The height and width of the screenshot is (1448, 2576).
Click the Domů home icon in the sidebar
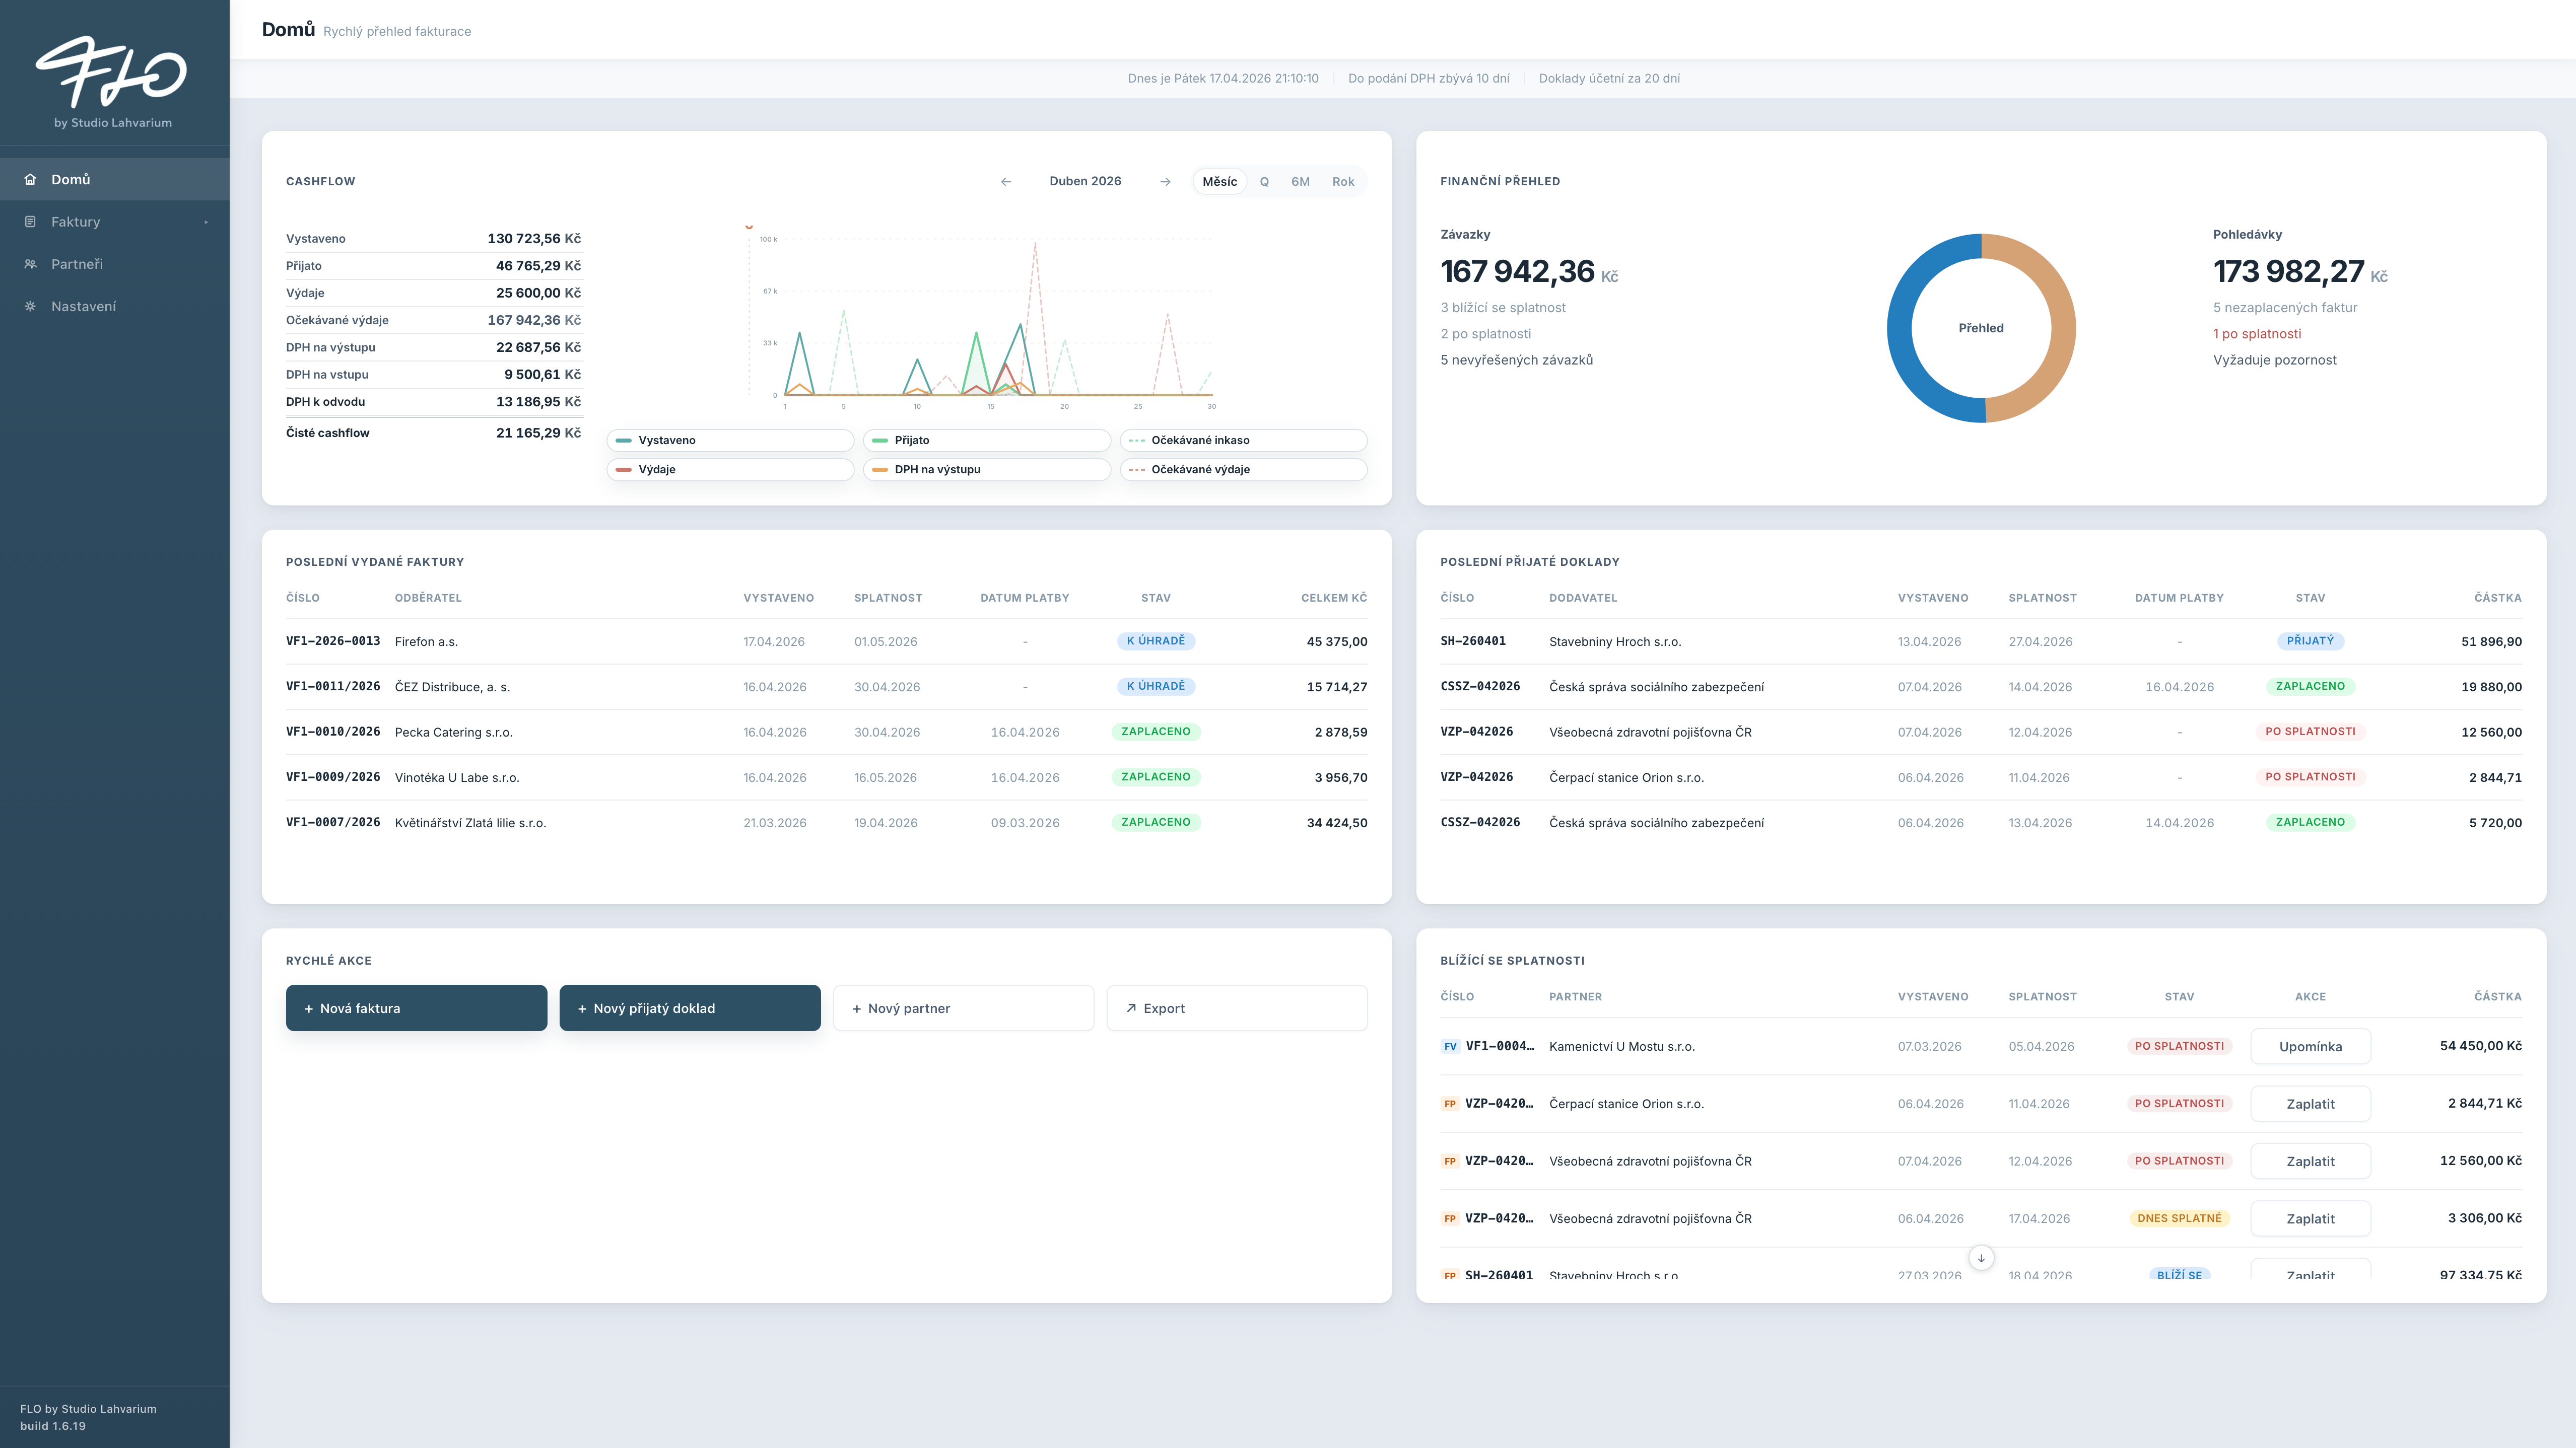click(30, 180)
